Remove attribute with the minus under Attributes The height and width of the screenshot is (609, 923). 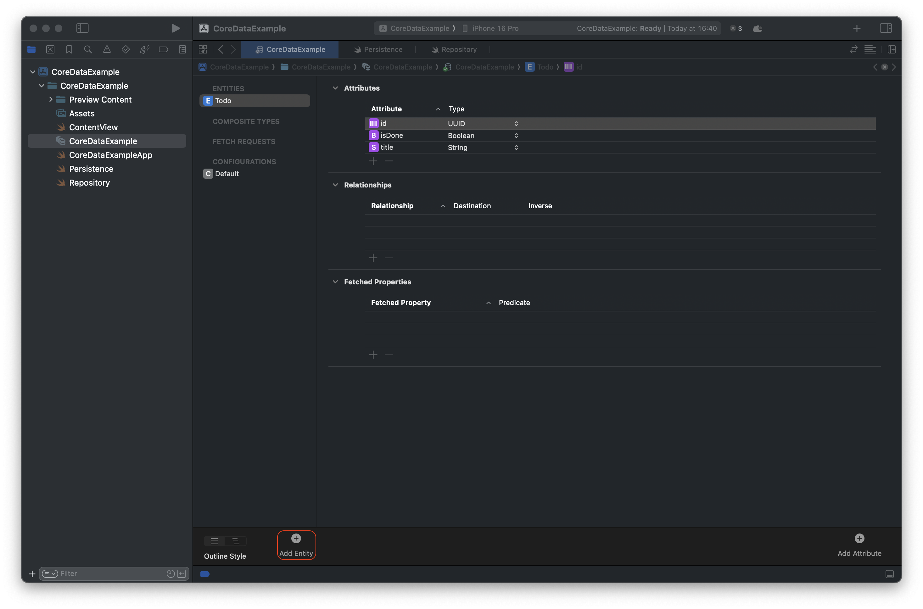pos(389,161)
